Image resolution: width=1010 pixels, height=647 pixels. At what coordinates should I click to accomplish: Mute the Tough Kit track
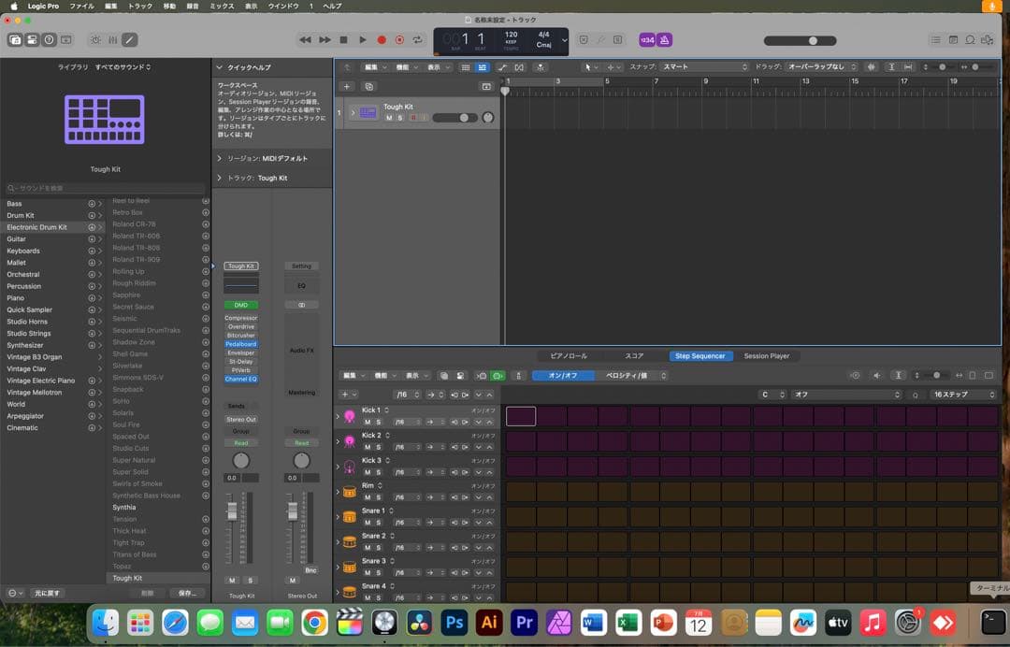[389, 118]
